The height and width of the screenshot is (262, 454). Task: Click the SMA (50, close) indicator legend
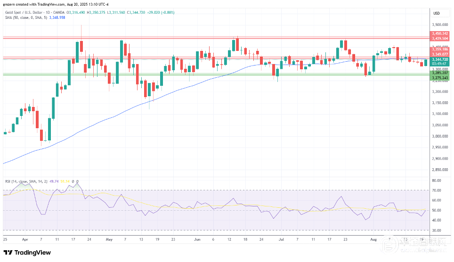[26, 18]
